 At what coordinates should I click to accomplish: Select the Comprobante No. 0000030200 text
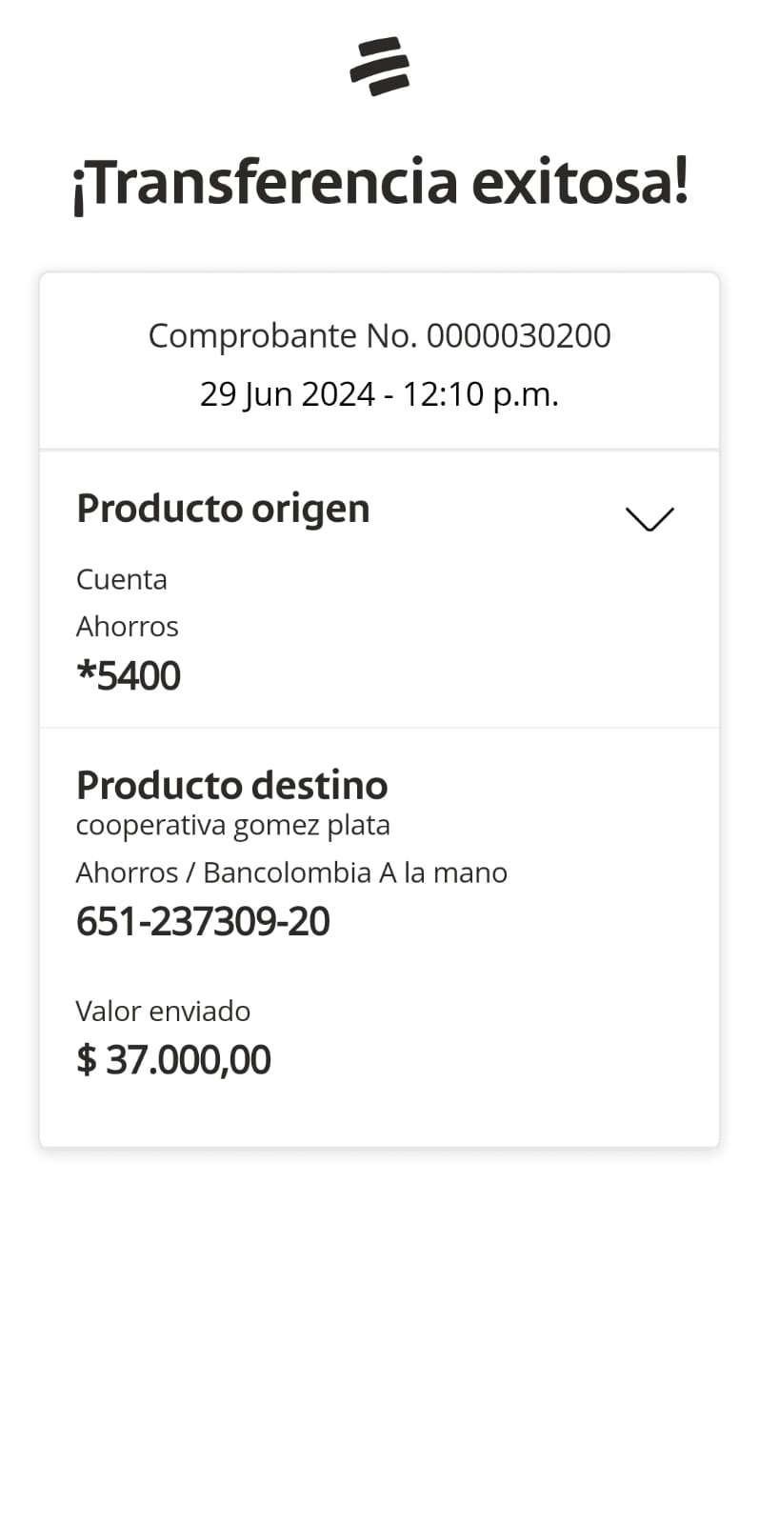379,335
